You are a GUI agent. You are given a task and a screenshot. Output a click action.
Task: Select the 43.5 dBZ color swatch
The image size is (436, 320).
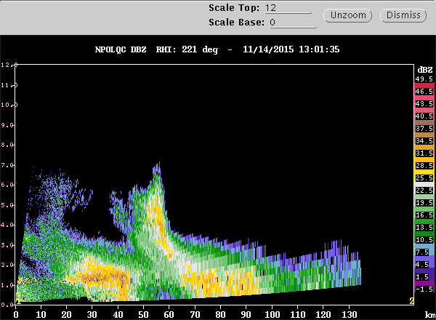[x=424, y=104]
